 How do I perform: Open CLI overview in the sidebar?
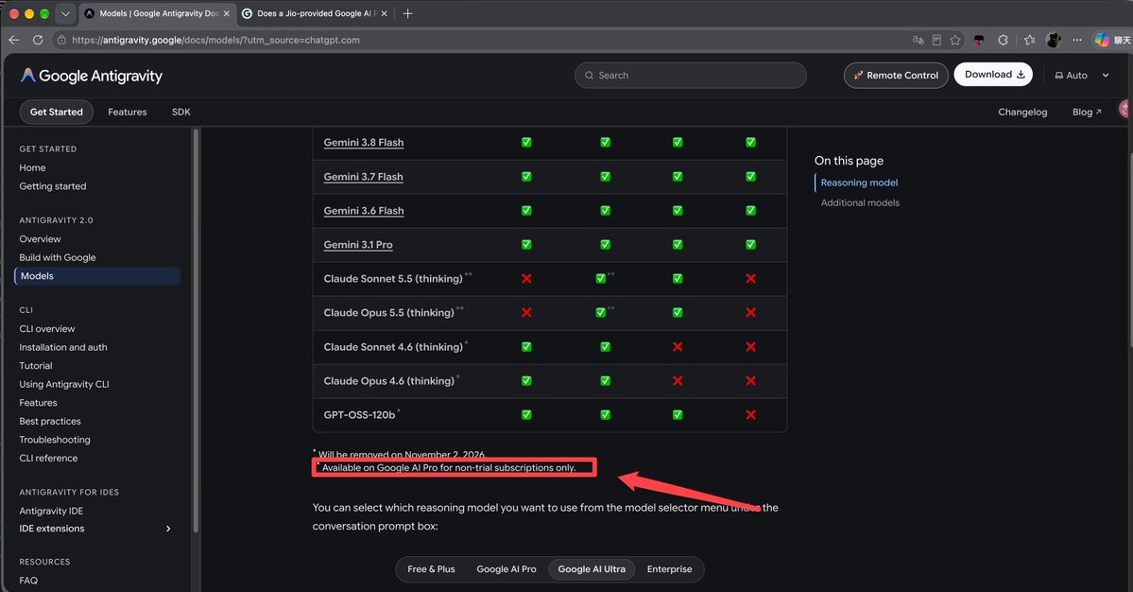[x=47, y=329]
